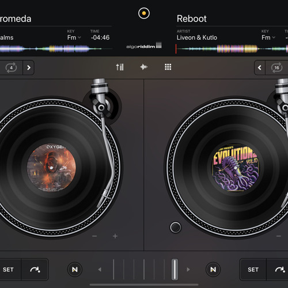
Task: Increase loop length with left deck right arrow
Action: pyautogui.click(x=29, y=67)
